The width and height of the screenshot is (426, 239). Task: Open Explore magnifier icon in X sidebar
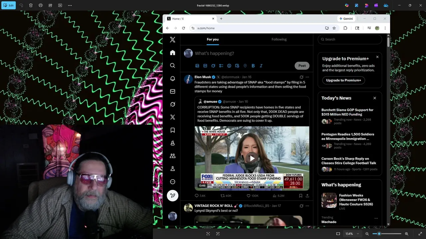coord(172,66)
